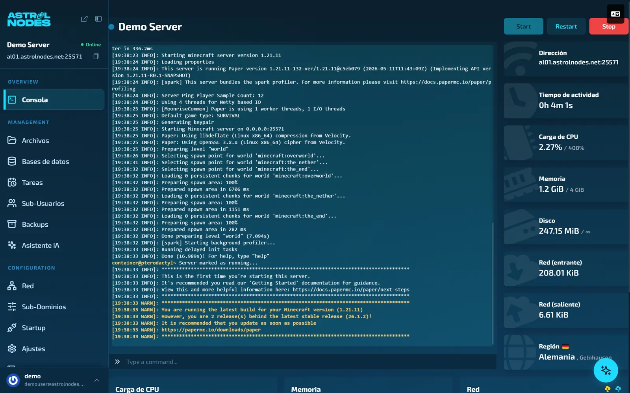Click the Tiempo de actividad value 0h 4m 1s
Image resolution: width=630 pixels, height=393 pixels.
pyautogui.click(x=556, y=105)
